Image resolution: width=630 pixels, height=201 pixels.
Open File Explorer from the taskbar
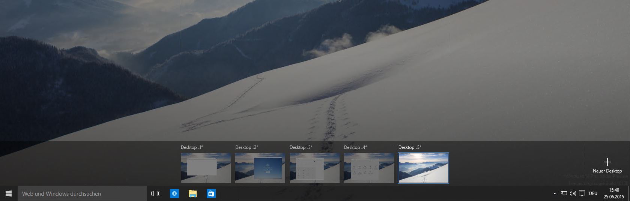(x=192, y=193)
